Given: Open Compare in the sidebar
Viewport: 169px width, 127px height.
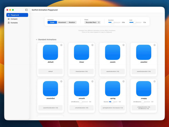Looking at the screenshot, I should (17, 19).
